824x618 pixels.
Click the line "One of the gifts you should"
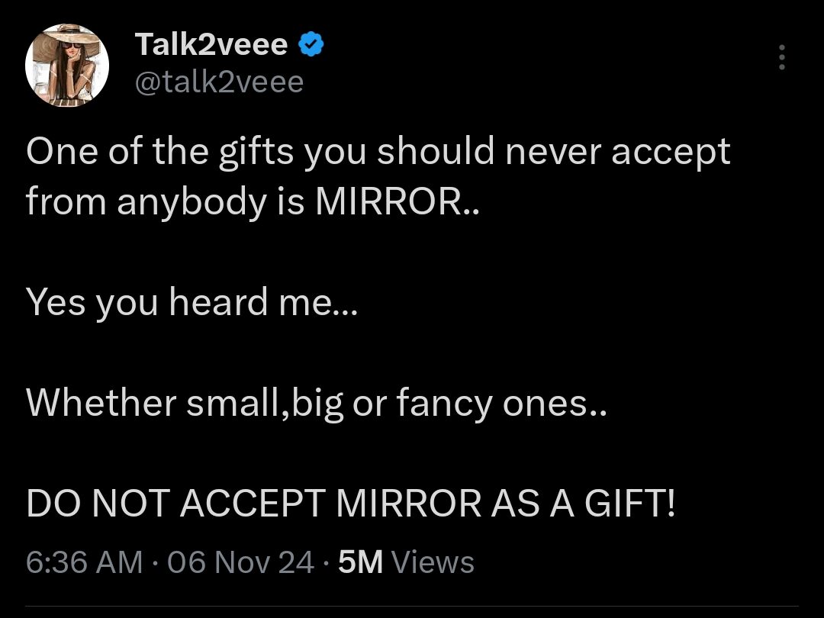(x=260, y=153)
